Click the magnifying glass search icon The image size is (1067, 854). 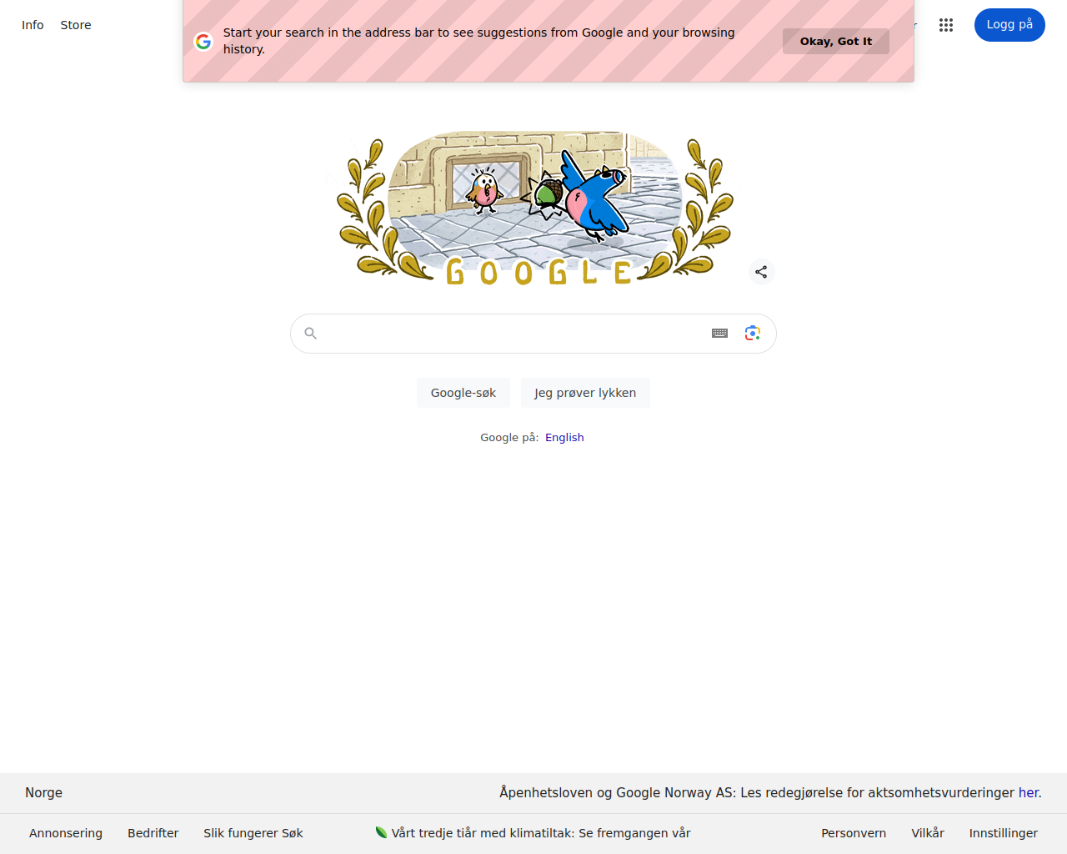click(x=311, y=334)
